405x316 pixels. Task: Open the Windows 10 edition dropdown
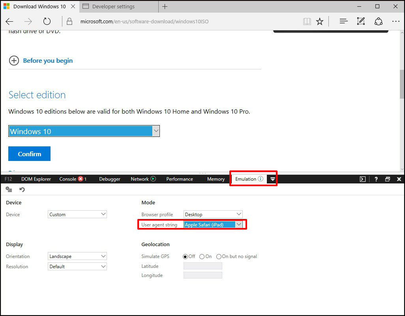click(x=84, y=131)
